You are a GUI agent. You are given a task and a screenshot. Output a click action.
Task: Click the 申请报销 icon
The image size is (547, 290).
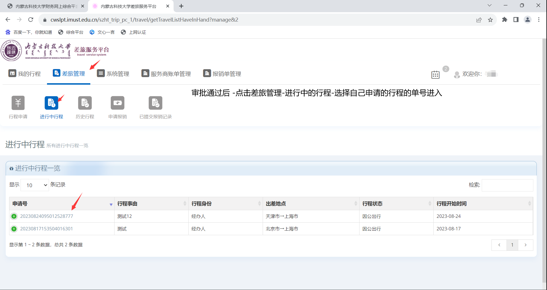[117, 103]
